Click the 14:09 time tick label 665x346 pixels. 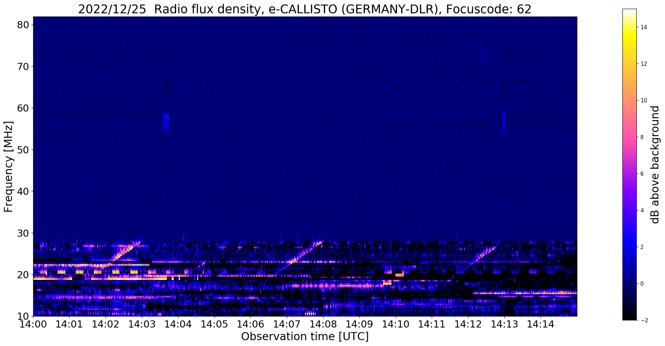tap(359, 324)
